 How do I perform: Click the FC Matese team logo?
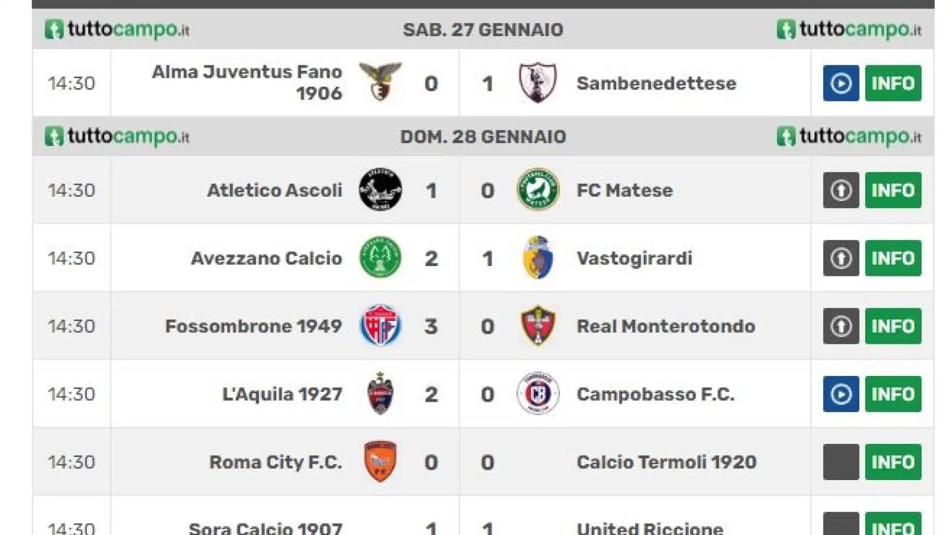tap(538, 190)
